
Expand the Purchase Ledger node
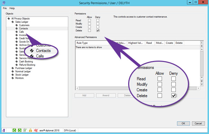13,68
